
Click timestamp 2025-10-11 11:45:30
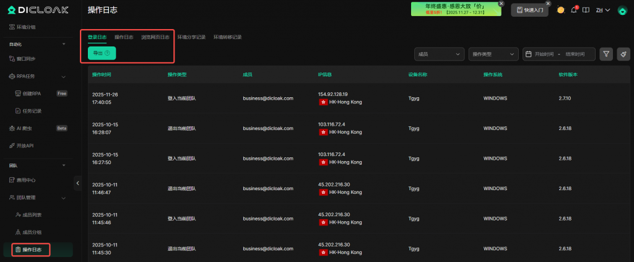(105, 248)
